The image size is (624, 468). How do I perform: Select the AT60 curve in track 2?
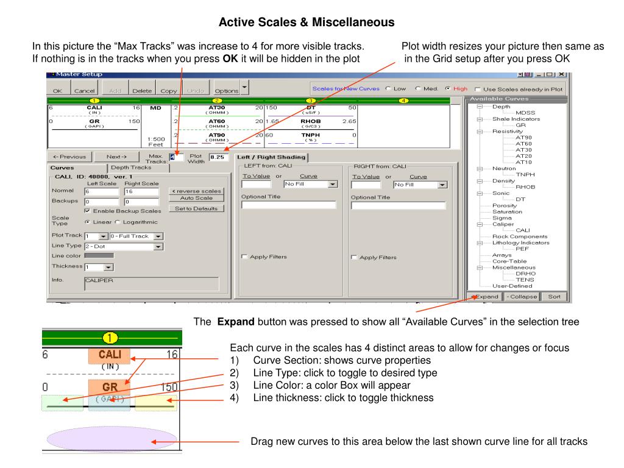(217, 121)
